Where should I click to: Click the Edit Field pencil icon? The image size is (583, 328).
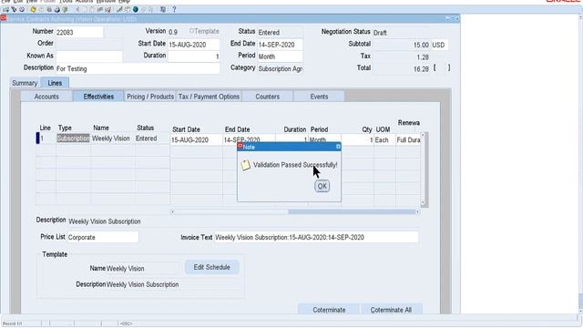(119, 9)
